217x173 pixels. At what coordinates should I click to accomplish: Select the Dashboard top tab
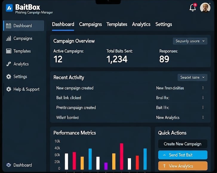(x=63, y=24)
